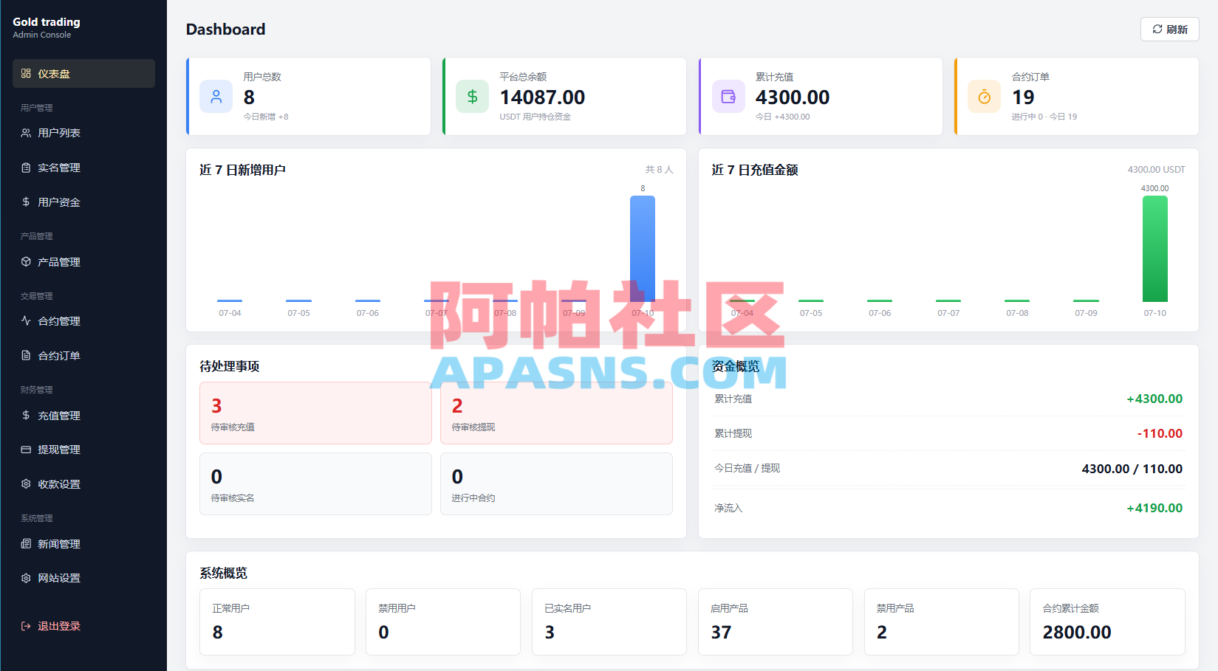The height and width of the screenshot is (671, 1218).
Task: Click the 待审核实名 card showing 0
Action: click(x=315, y=484)
